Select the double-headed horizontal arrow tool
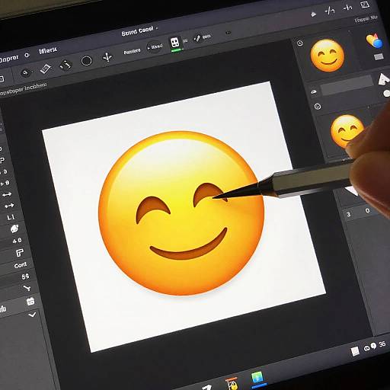The height and width of the screenshot is (390, 390). point(7,195)
